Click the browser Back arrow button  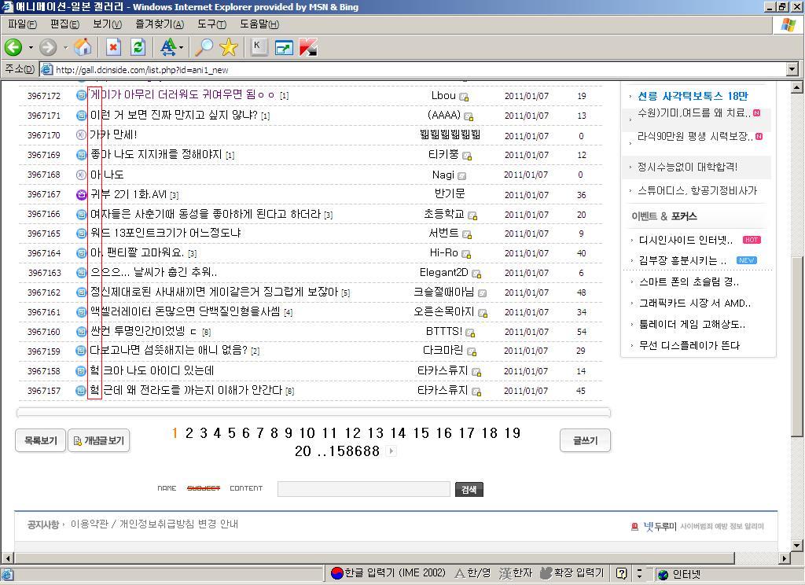click(x=13, y=47)
